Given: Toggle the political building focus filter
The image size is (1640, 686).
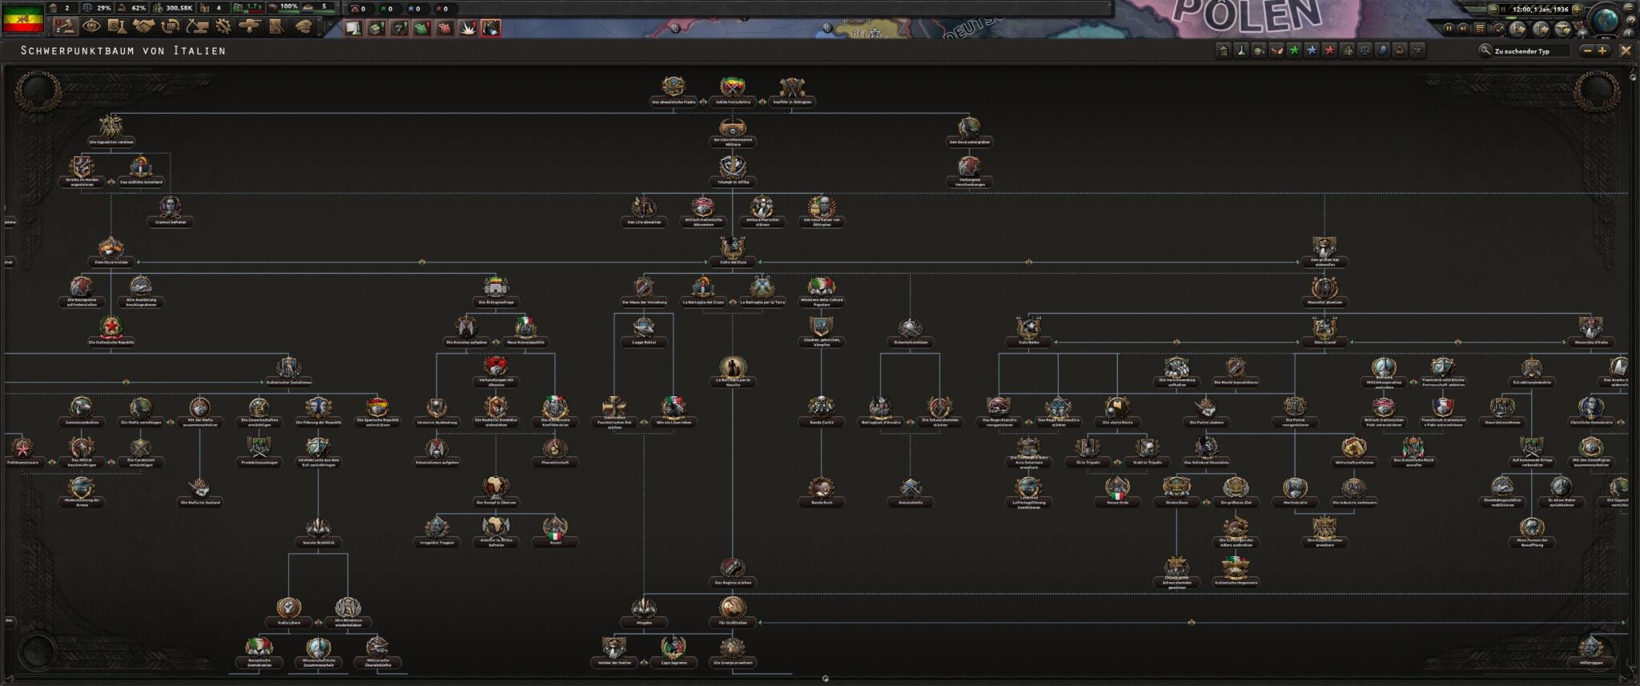Looking at the screenshot, I should tap(1224, 50).
